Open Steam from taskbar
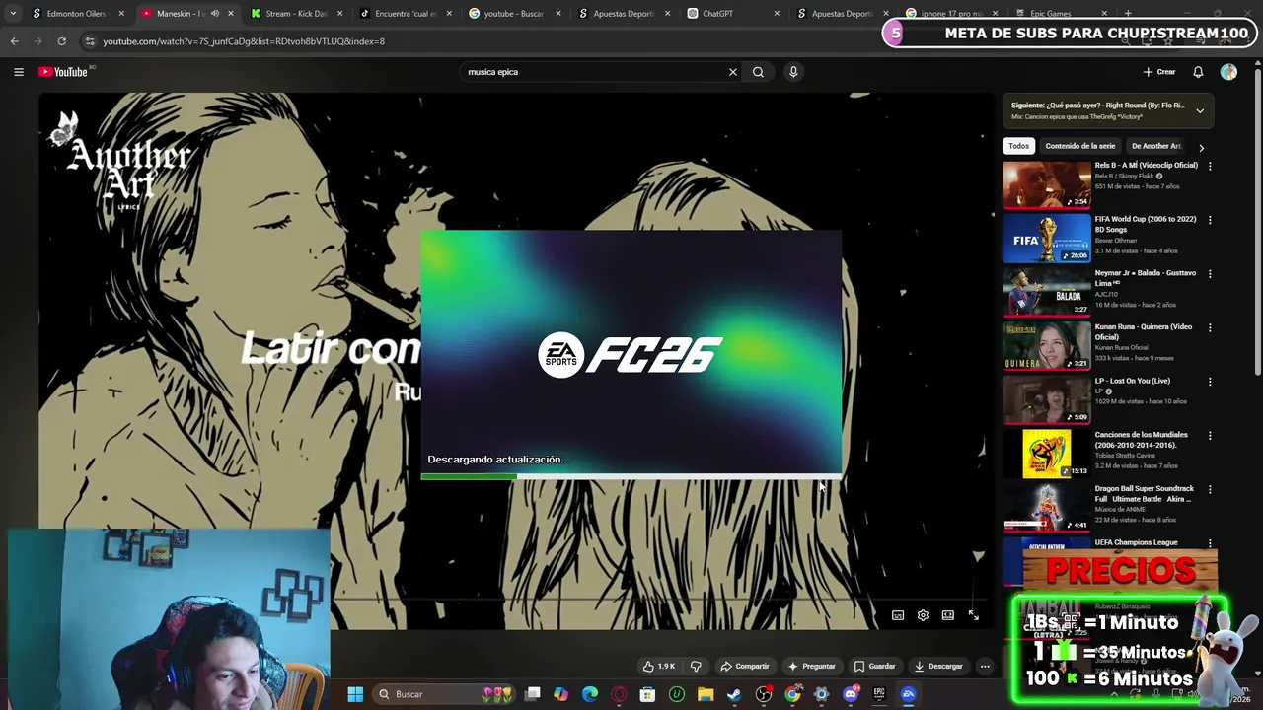 coord(734,694)
